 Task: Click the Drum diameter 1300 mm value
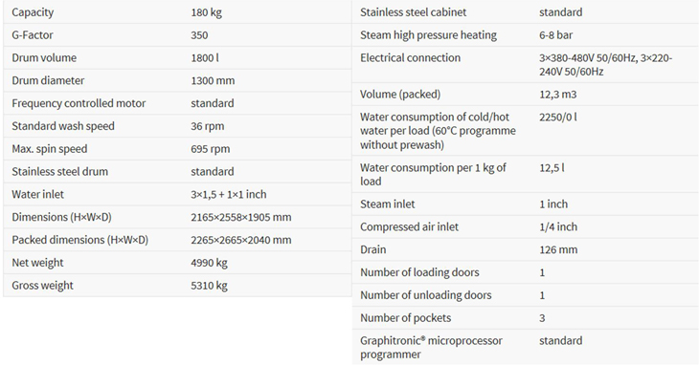213,80
